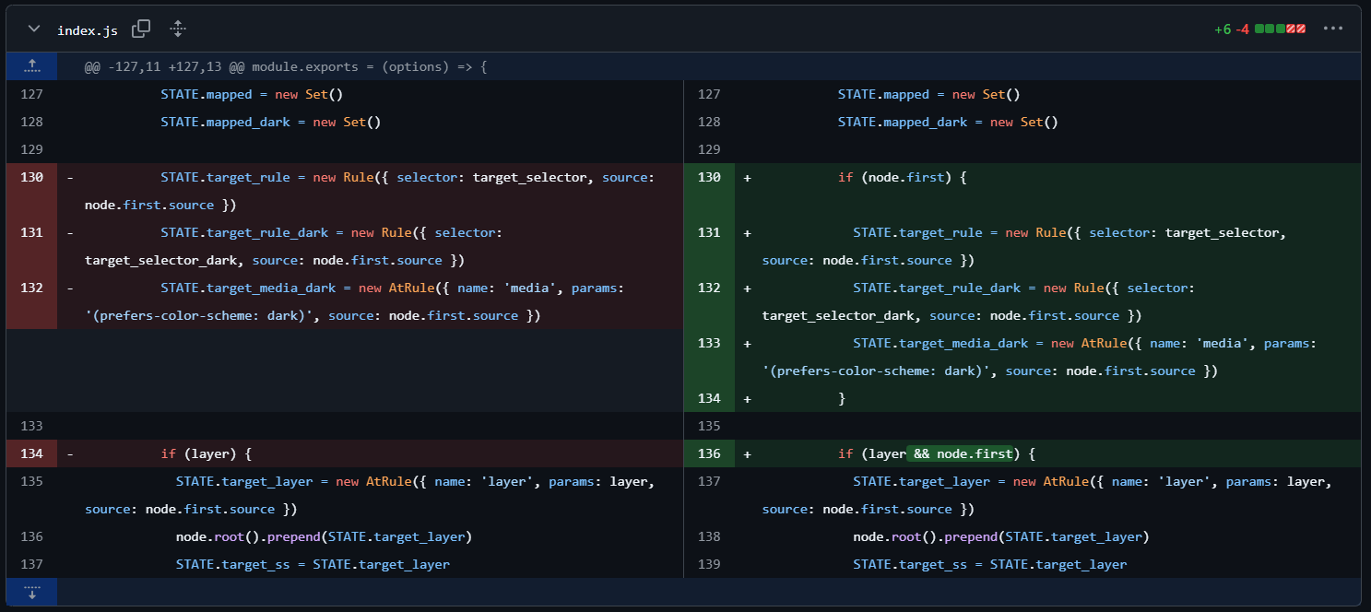Collapse the index.js file diff
Image resolution: width=1371 pixels, height=612 pixels.
pos(34,29)
